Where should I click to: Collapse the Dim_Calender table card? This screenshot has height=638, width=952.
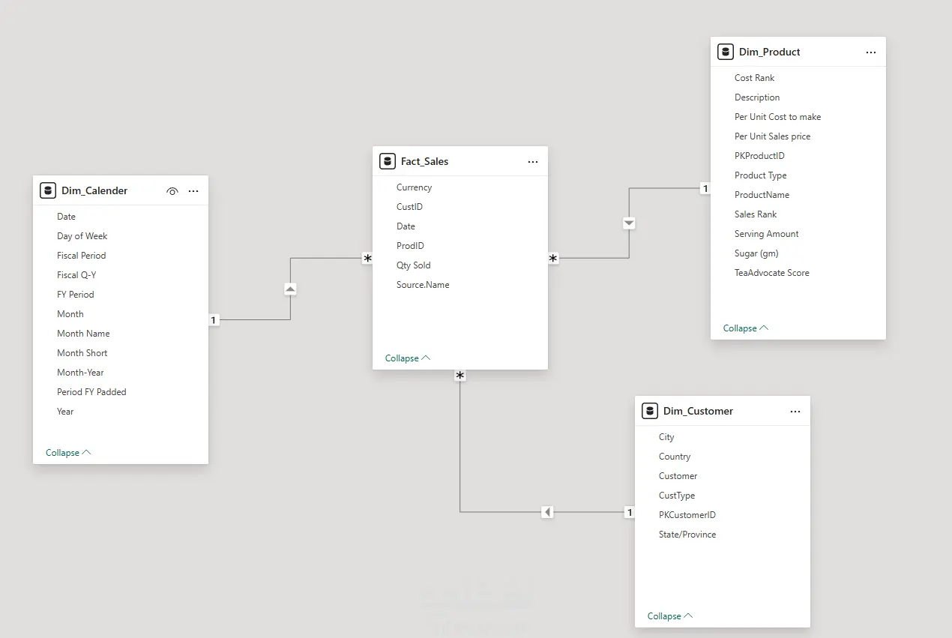click(68, 453)
